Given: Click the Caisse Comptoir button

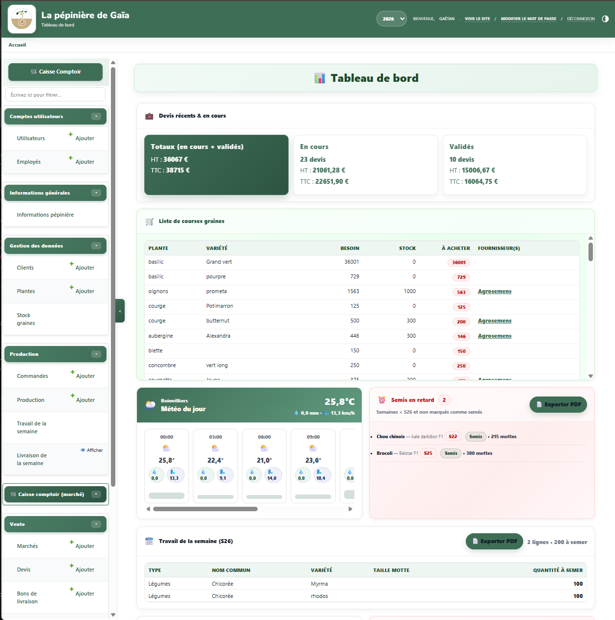Looking at the screenshot, I should coord(55,72).
